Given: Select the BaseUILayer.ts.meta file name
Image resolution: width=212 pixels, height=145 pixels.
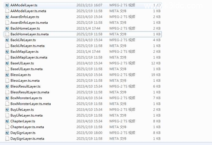Looking at the screenshot, I should coord(26,69).
